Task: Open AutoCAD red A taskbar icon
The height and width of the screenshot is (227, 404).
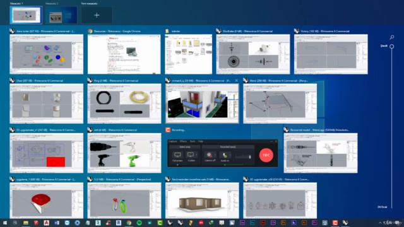Action: (x=46, y=223)
